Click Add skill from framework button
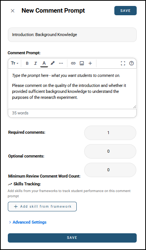 [x=42, y=207]
